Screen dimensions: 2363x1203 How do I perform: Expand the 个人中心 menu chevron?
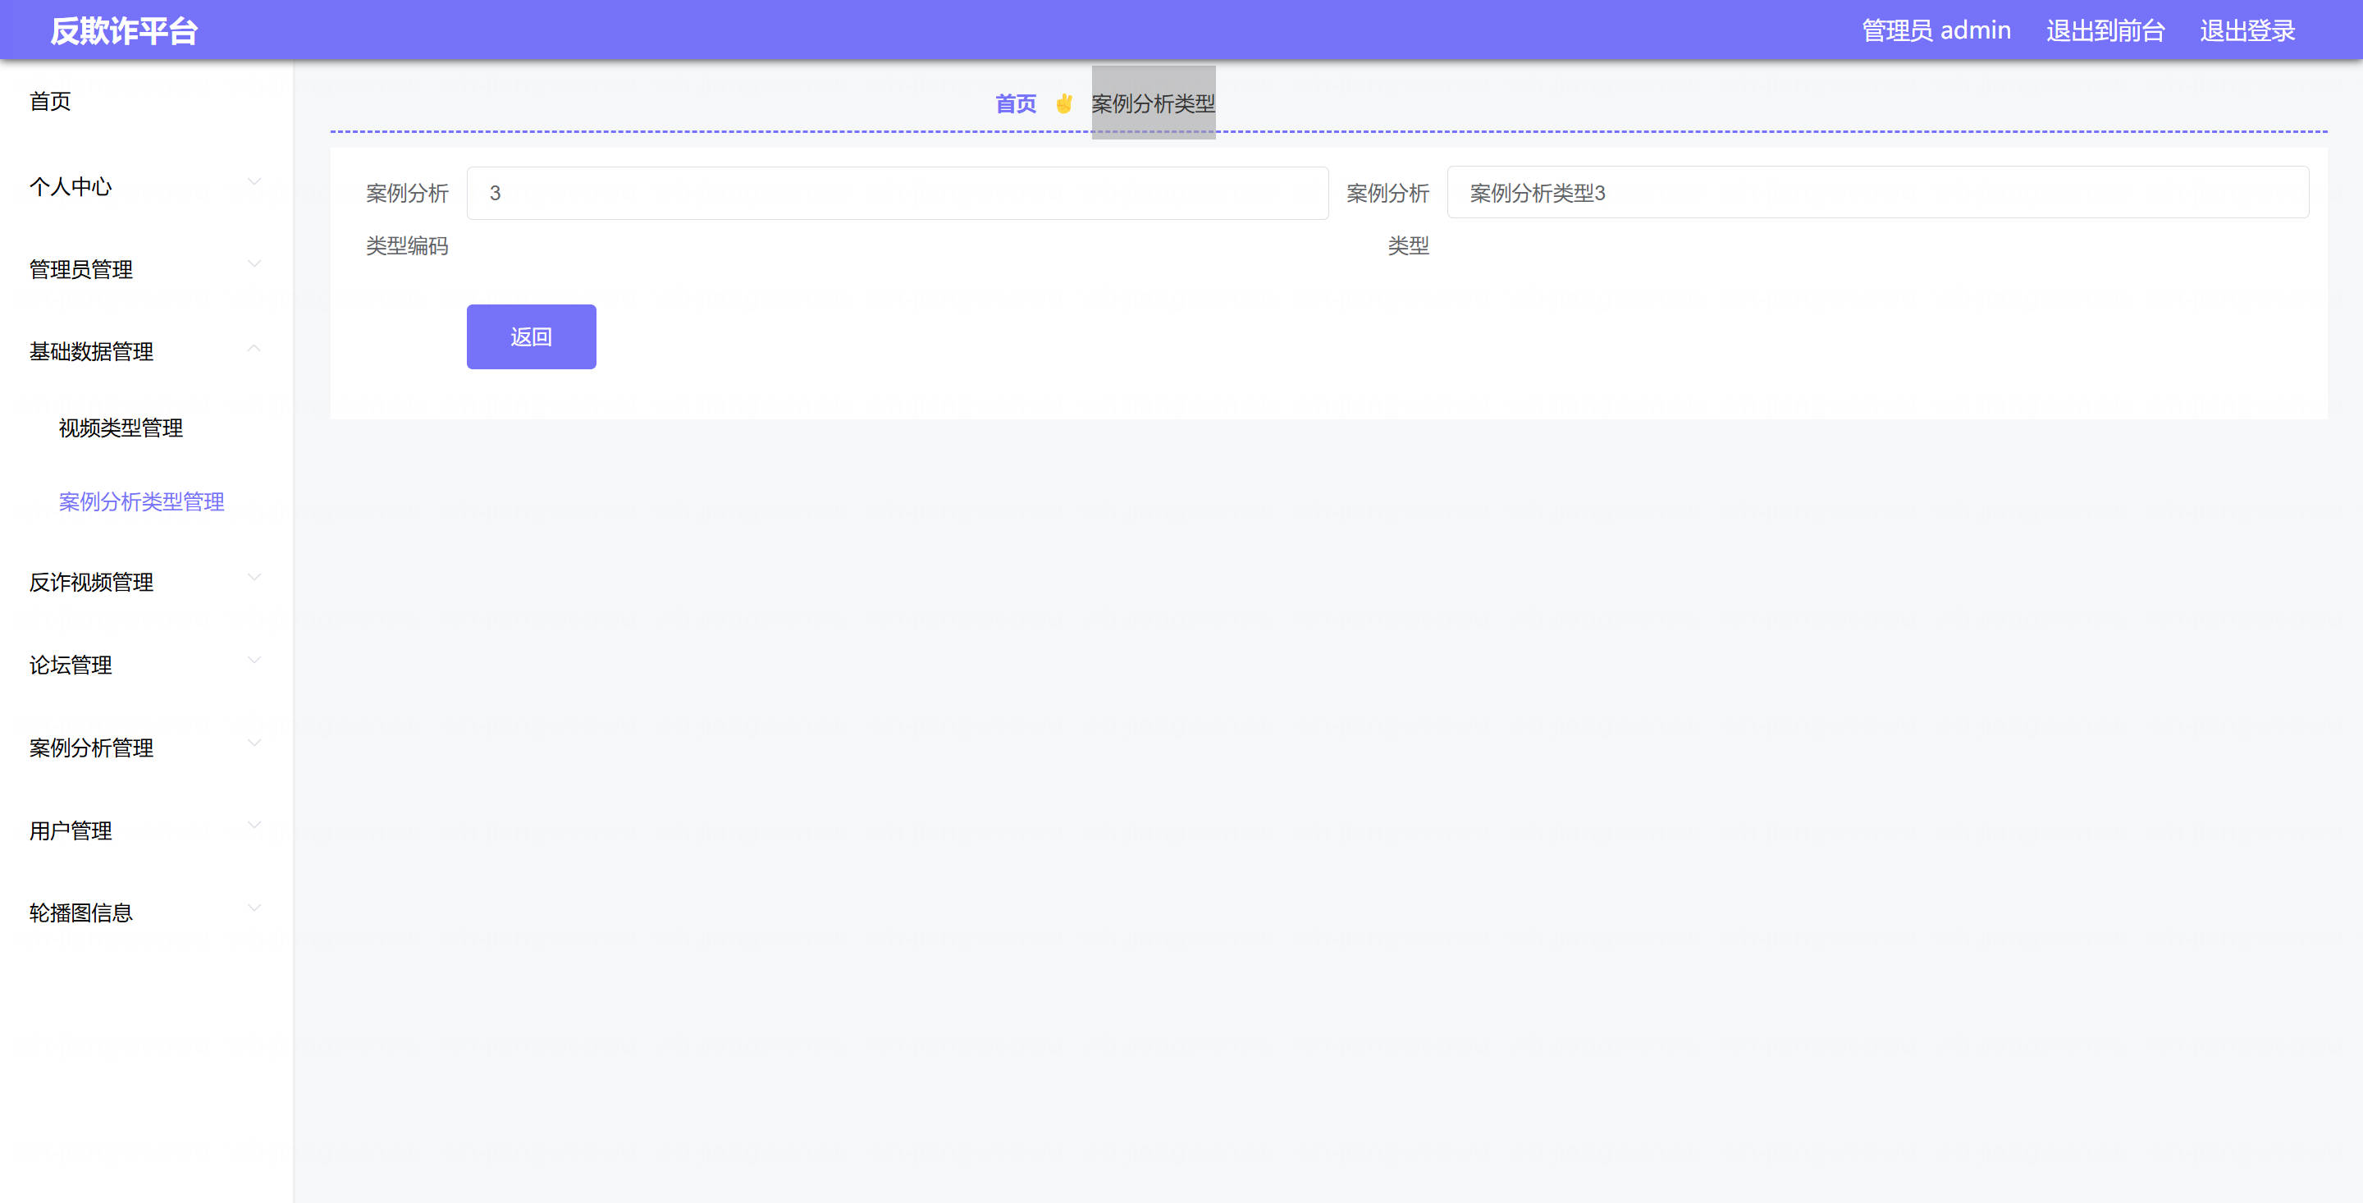pos(254,181)
